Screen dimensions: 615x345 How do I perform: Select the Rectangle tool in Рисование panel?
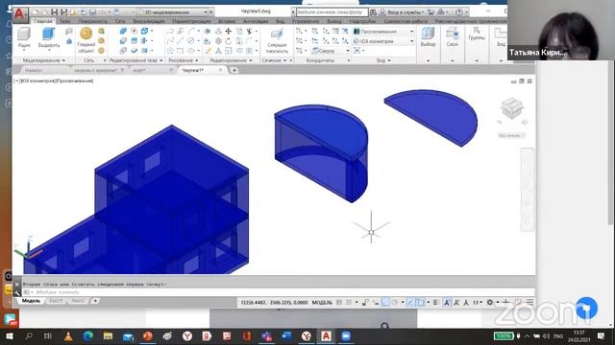click(180, 51)
